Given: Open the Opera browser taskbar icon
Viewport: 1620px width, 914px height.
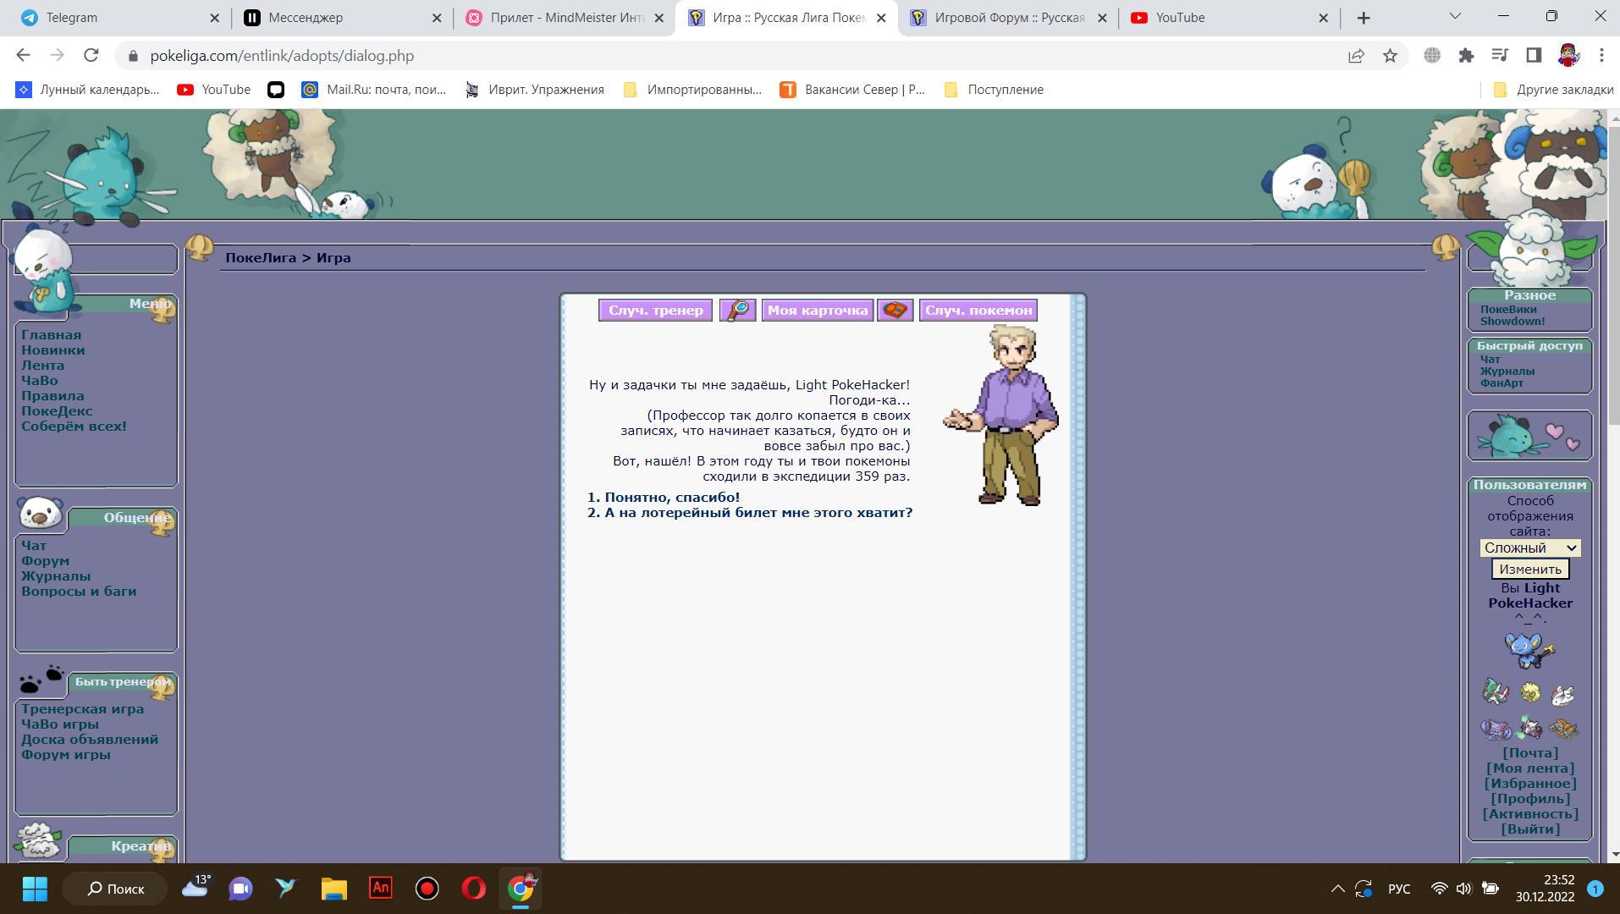Looking at the screenshot, I should [x=474, y=889].
